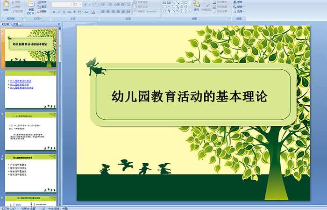Select the Oval shape
327x210 pixels.
coord(185,2)
